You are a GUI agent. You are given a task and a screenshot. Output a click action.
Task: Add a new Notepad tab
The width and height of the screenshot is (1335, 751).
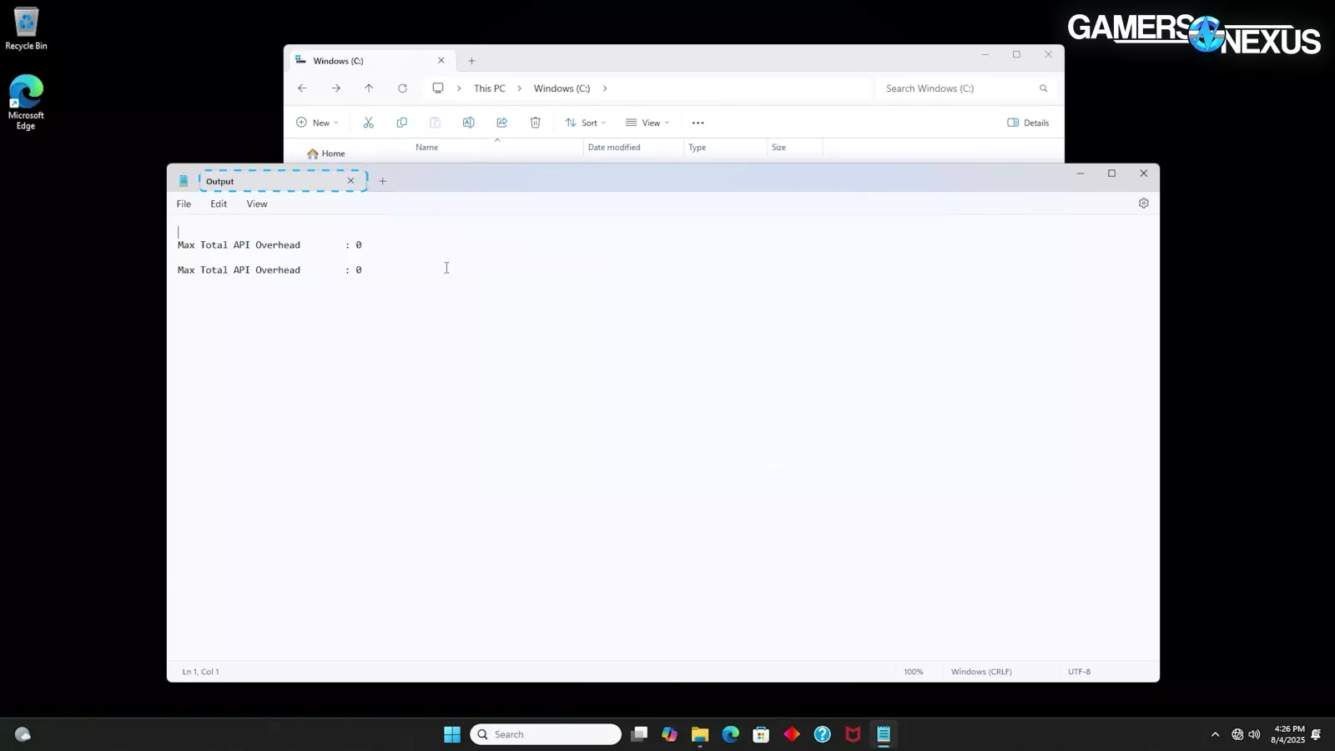pyautogui.click(x=383, y=181)
